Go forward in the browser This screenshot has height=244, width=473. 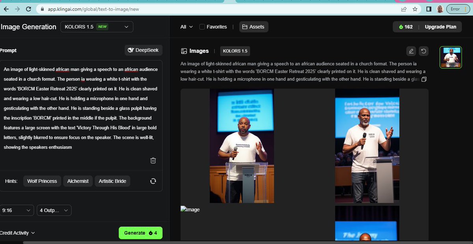(17, 9)
